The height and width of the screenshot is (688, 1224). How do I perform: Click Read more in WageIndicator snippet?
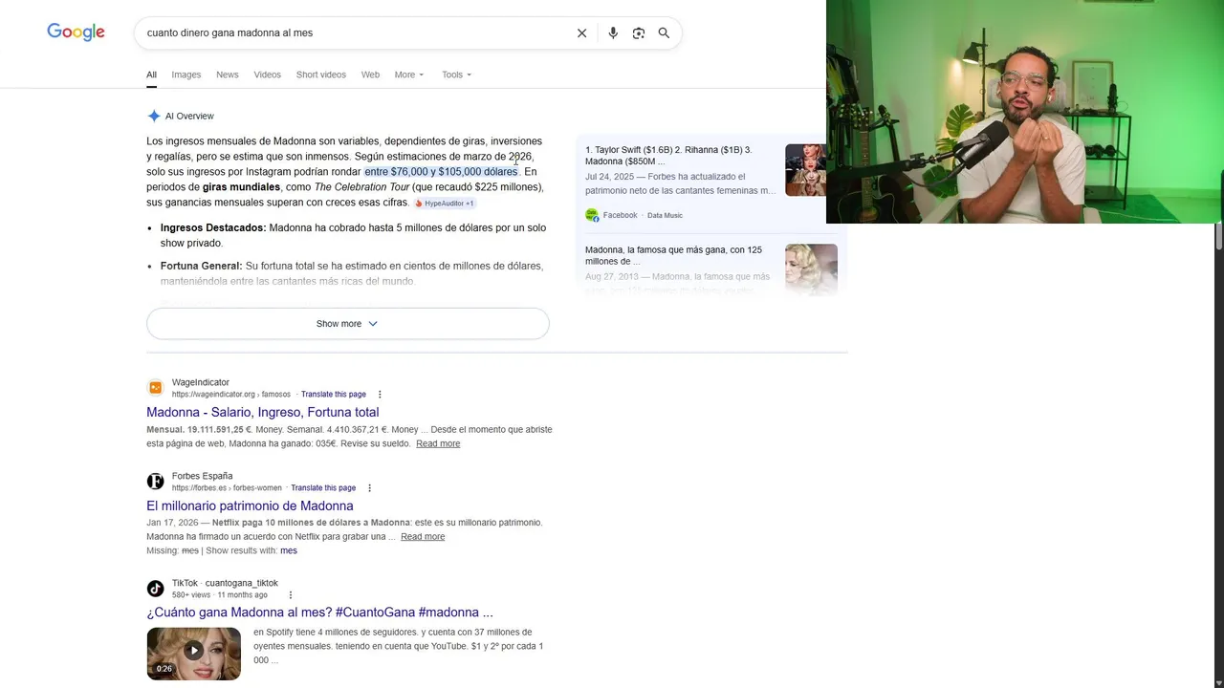pos(438,443)
